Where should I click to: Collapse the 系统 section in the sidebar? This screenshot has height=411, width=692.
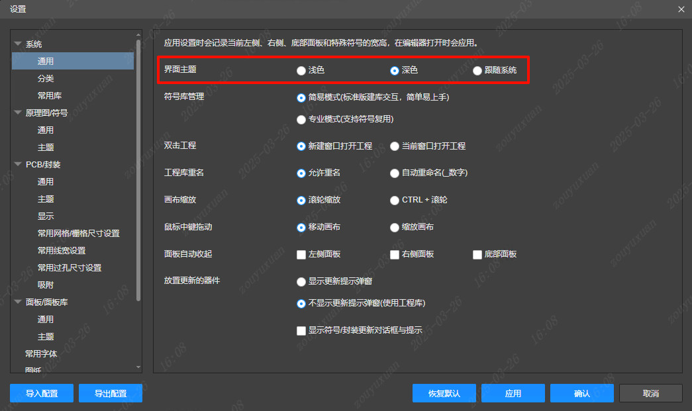tap(16, 44)
